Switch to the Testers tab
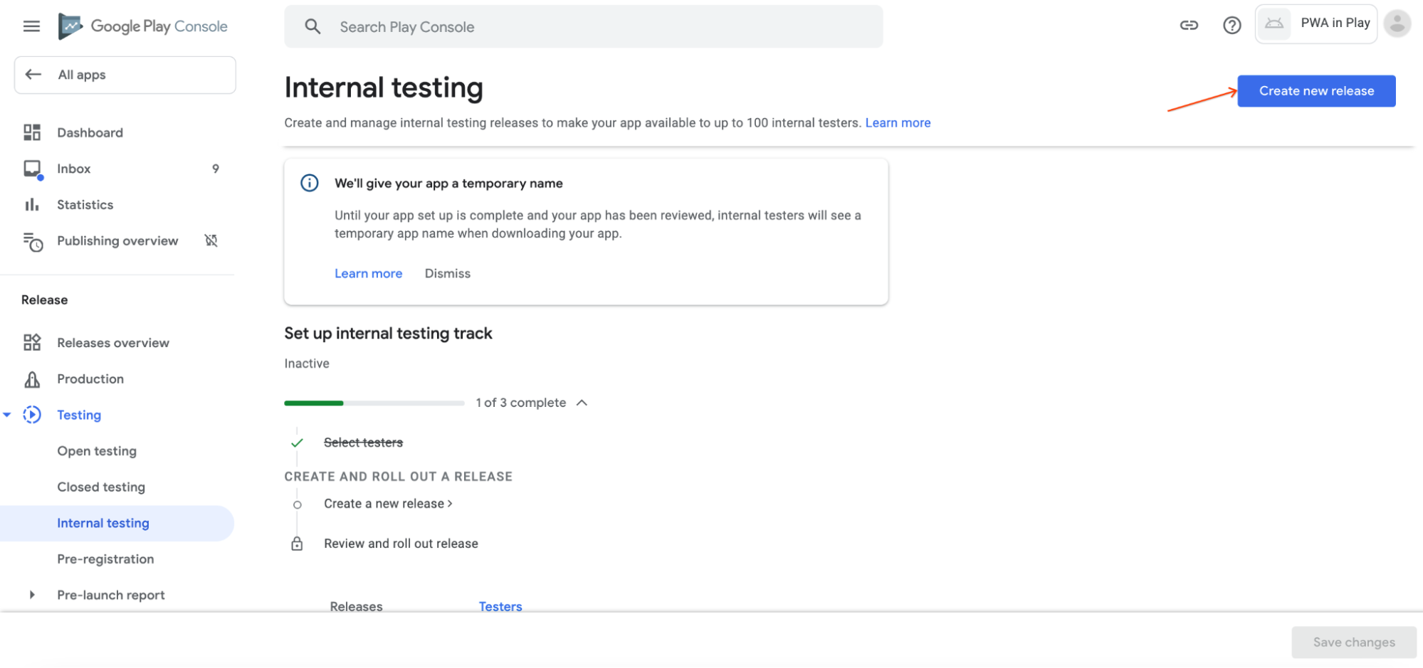The height and width of the screenshot is (668, 1423). (500, 606)
